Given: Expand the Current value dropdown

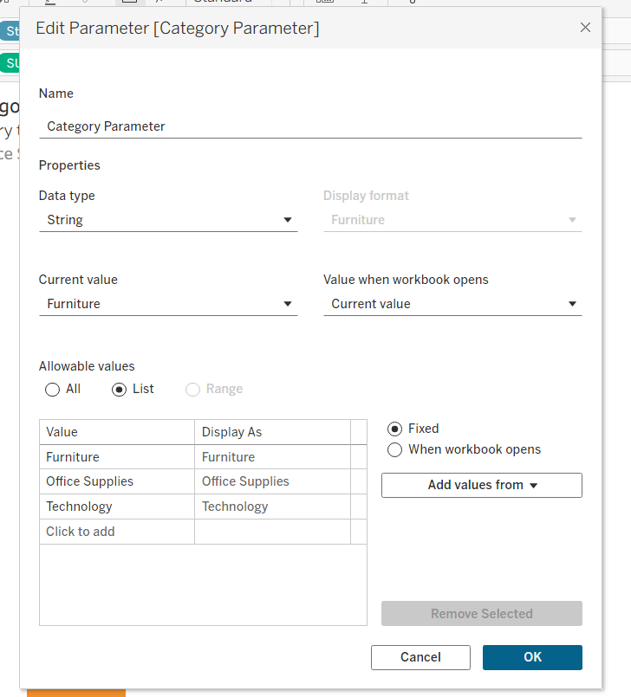Looking at the screenshot, I should 168,304.
